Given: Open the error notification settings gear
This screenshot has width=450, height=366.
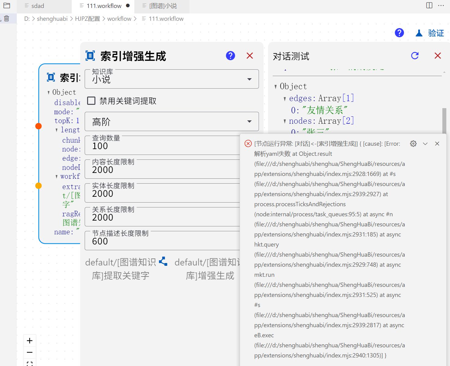Looking at the screenshot, I should (413, 144).
